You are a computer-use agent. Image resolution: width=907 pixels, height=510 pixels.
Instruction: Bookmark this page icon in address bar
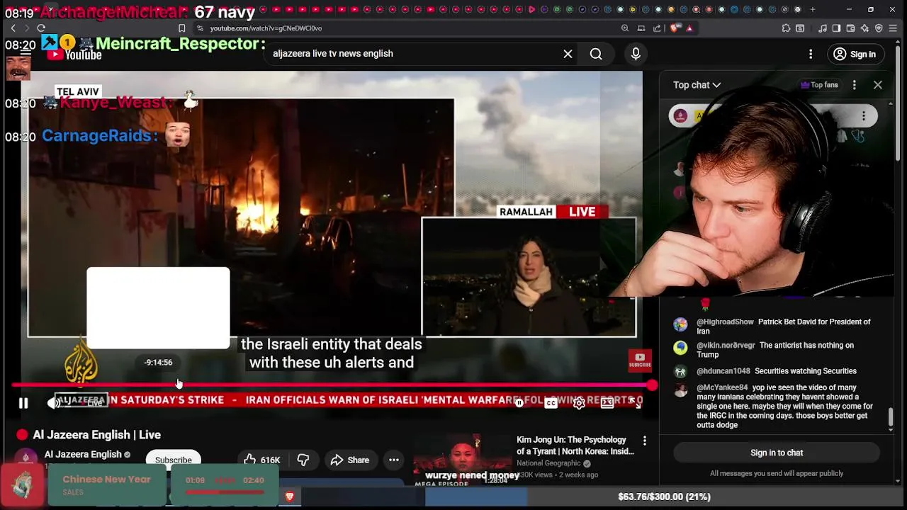point(182,28)
